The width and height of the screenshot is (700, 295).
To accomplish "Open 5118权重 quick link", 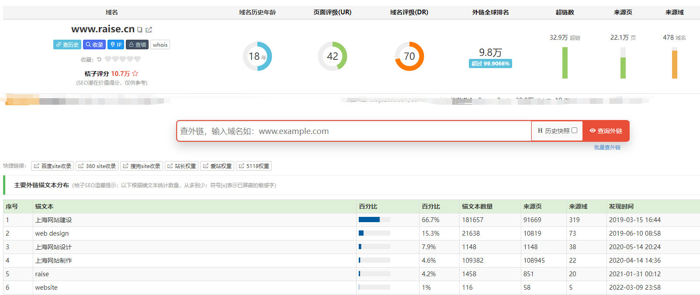I will click(x=254, y=166).
